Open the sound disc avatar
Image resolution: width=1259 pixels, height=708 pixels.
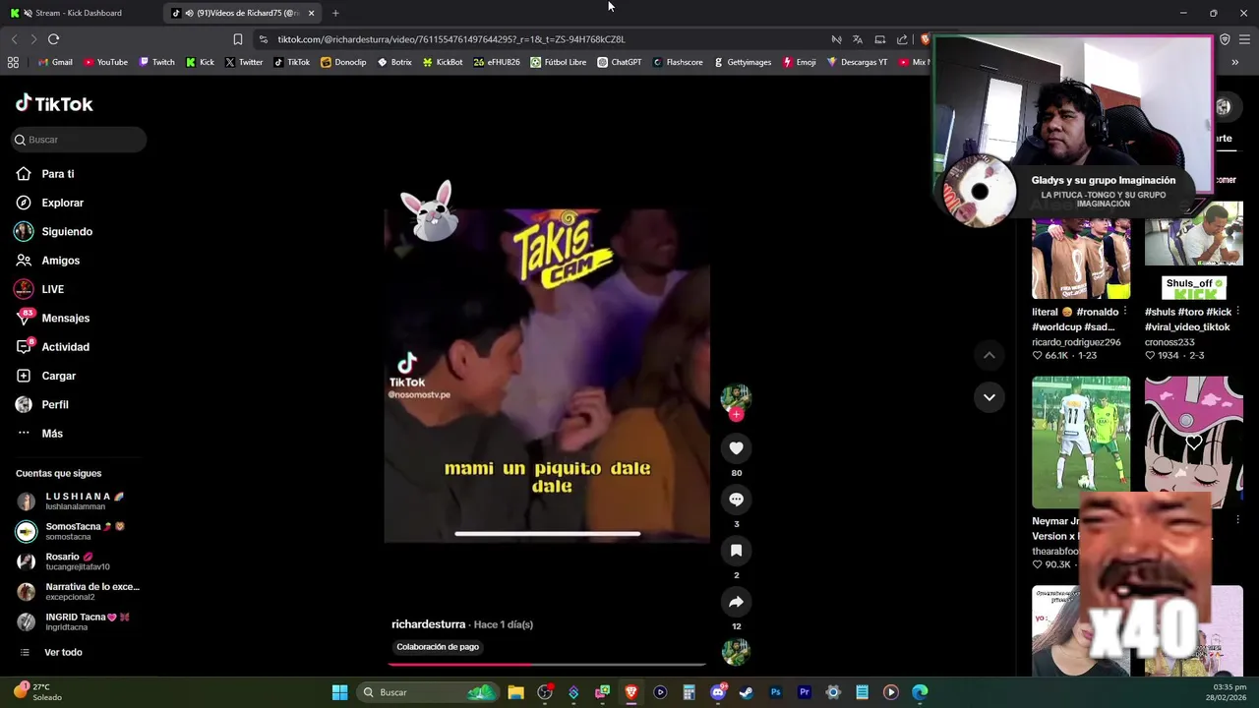(x=736, y=652)
